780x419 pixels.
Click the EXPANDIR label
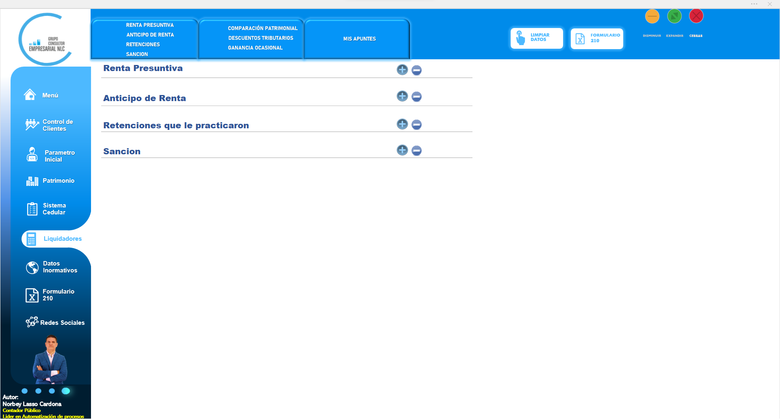(674, 36)
